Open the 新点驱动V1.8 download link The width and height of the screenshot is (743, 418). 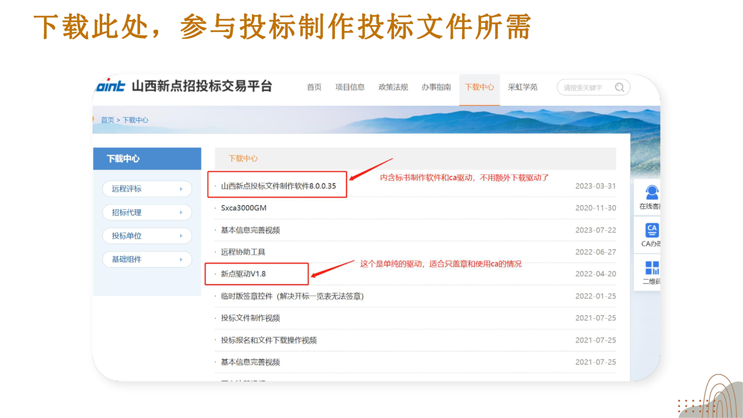click(x=243, y=274)
